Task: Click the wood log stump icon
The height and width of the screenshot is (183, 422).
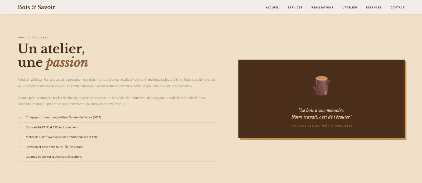Action: click(322, 86)
